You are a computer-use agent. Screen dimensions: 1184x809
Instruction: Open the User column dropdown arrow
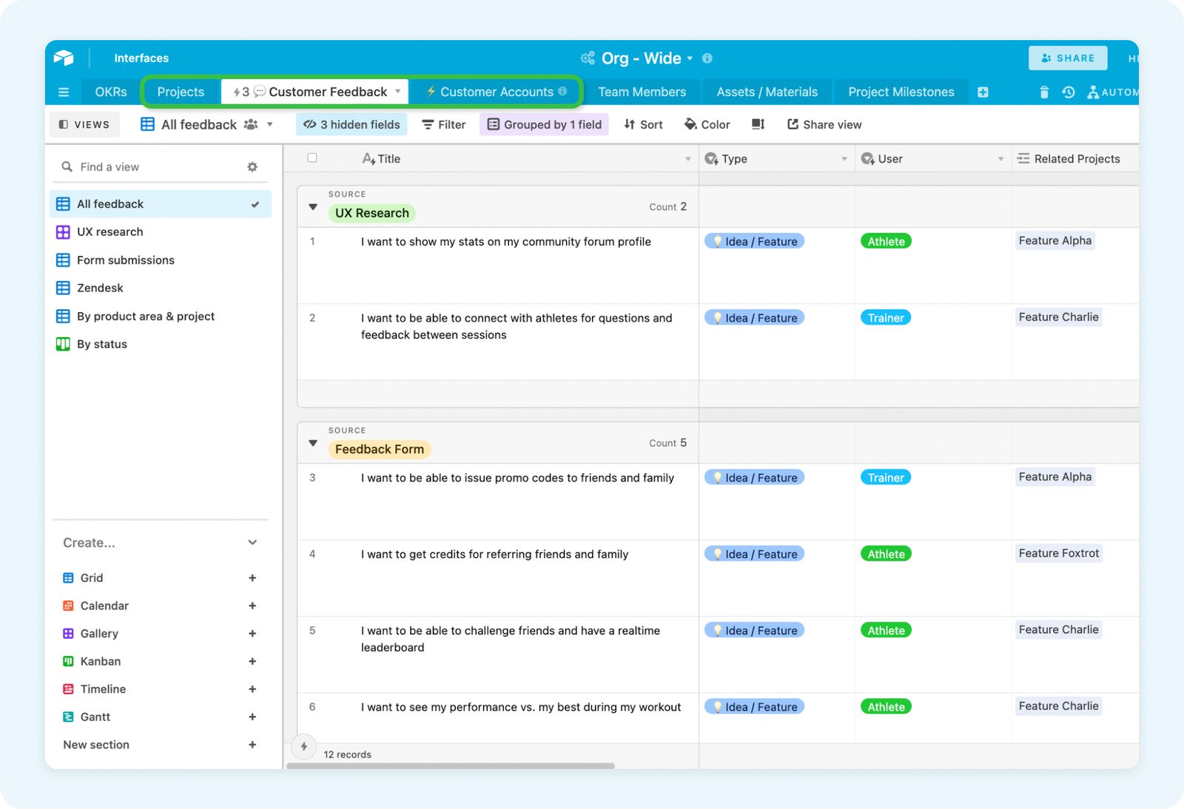1000,159
